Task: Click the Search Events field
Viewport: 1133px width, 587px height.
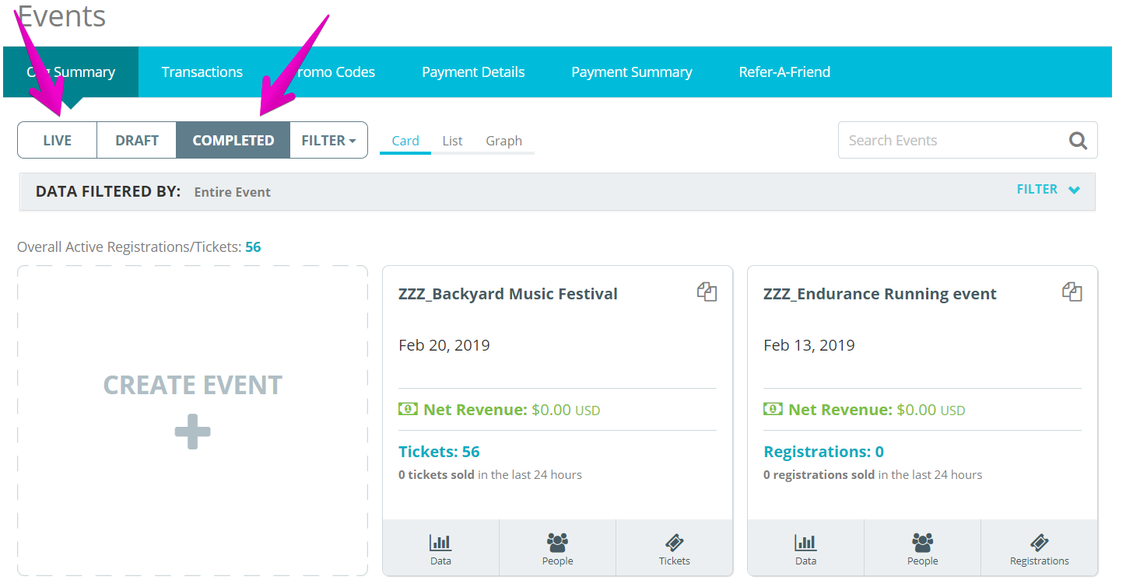Action: 953,141
